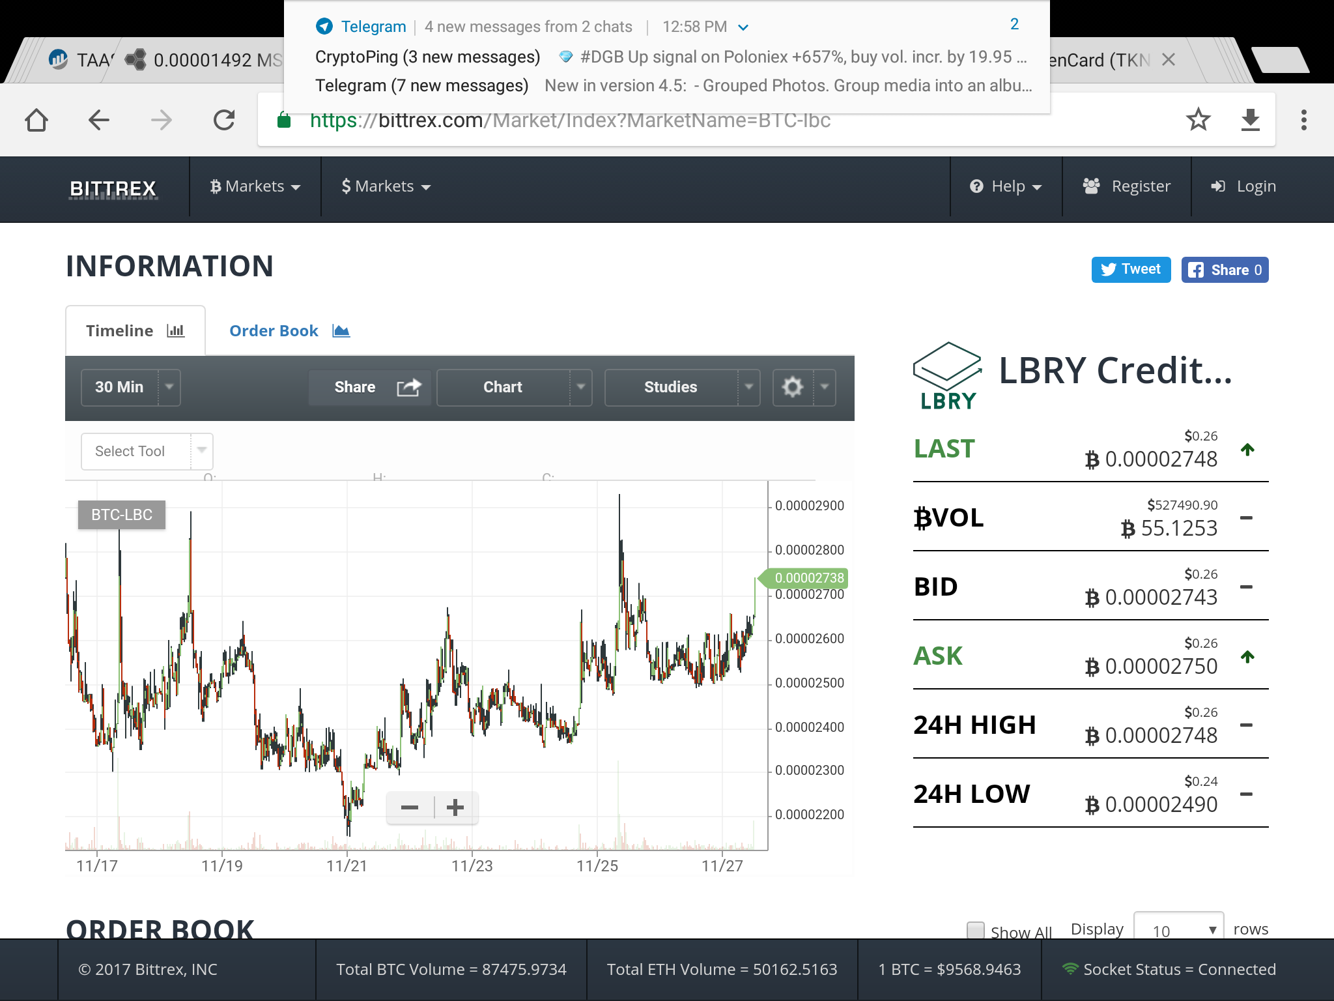Open the Select Tool dropdown
Image resolution: width=1334 pixels, height=1001 pixels.
[147, 451]
